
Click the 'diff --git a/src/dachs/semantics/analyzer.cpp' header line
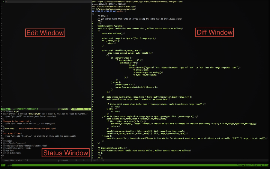click(x=137, y=2)
